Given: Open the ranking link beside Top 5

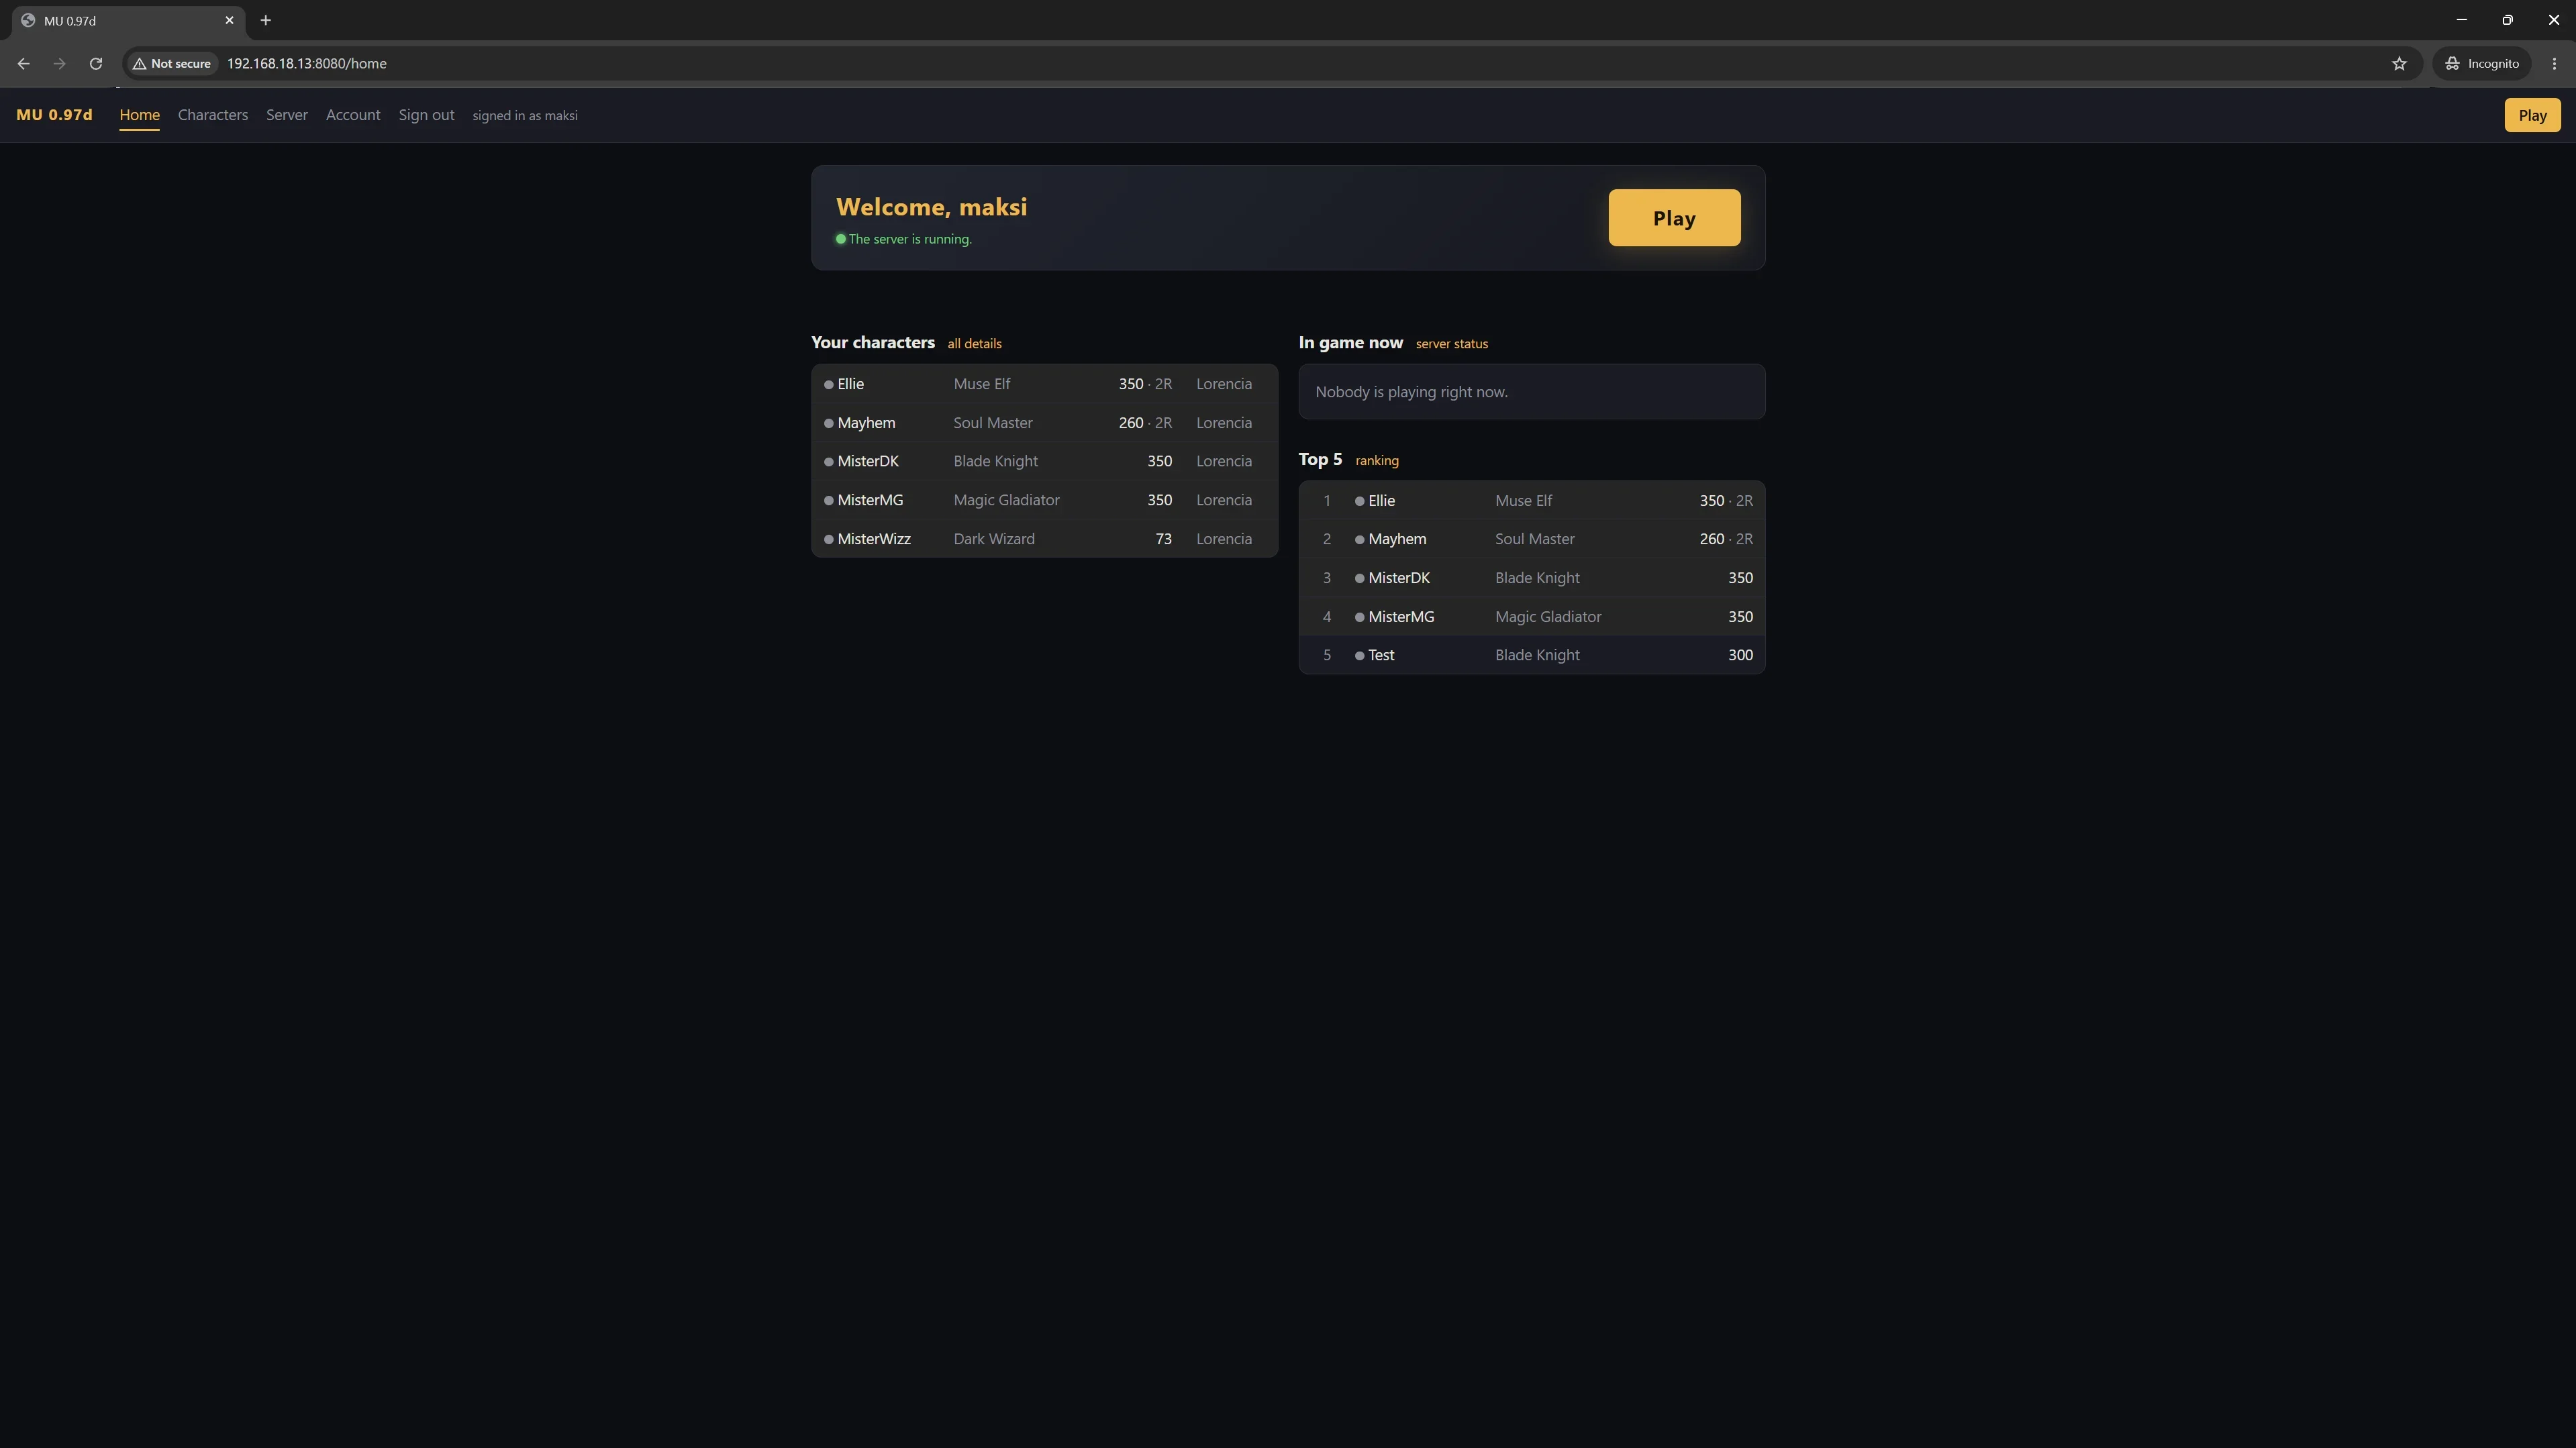Looking at the screenshot, I should [x=1377, y=460].
